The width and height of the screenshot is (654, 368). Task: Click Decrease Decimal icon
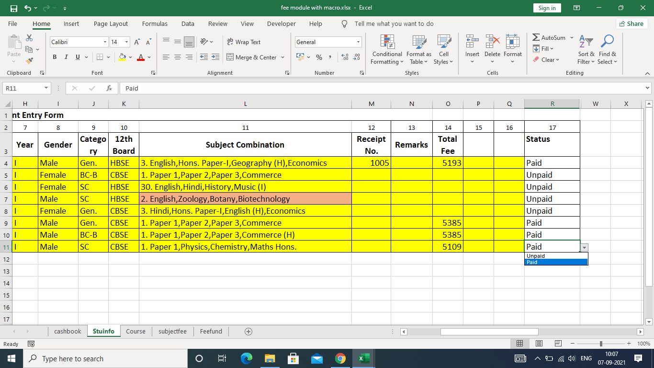(x=356, y=57)
